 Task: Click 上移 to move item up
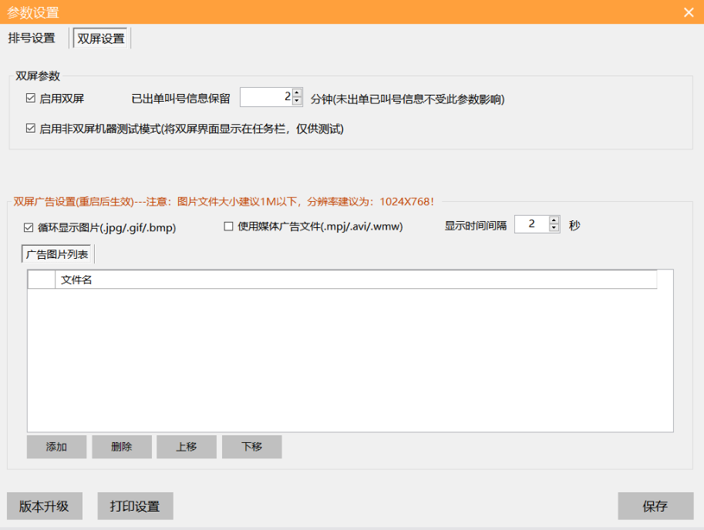click(x=186, y=447)
